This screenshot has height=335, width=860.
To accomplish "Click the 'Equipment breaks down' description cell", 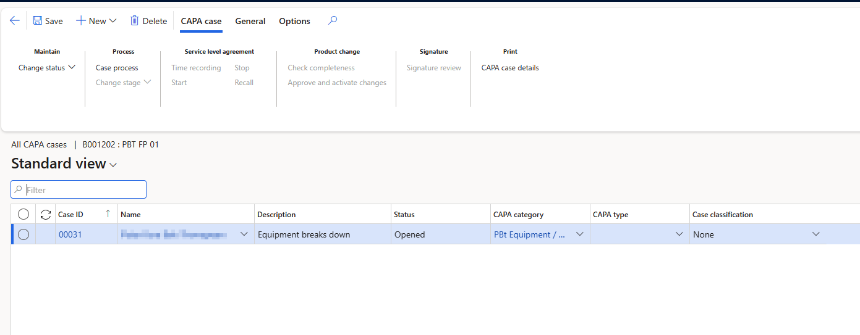I will coord(323,234).
